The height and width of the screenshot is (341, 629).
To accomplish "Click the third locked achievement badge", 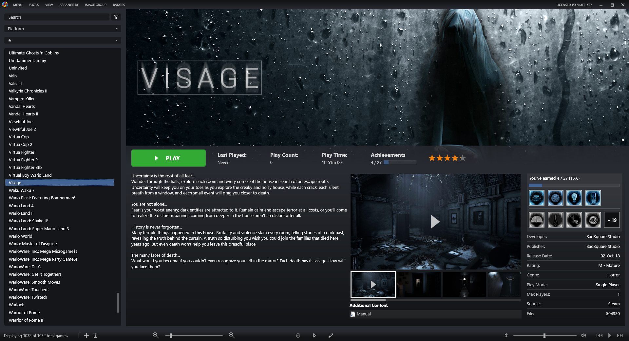I will [x=574, y=220].
